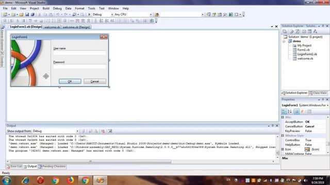This screenshot has width=330, height=185.
Task: Click the Alphabetical sort icon in Properties
Action: pos(290,112)
